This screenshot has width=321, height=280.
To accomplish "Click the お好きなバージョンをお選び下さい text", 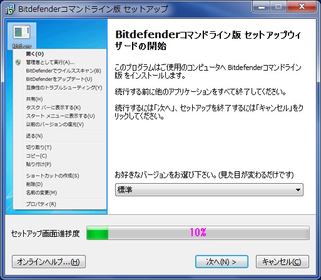I will coord(204,175).
